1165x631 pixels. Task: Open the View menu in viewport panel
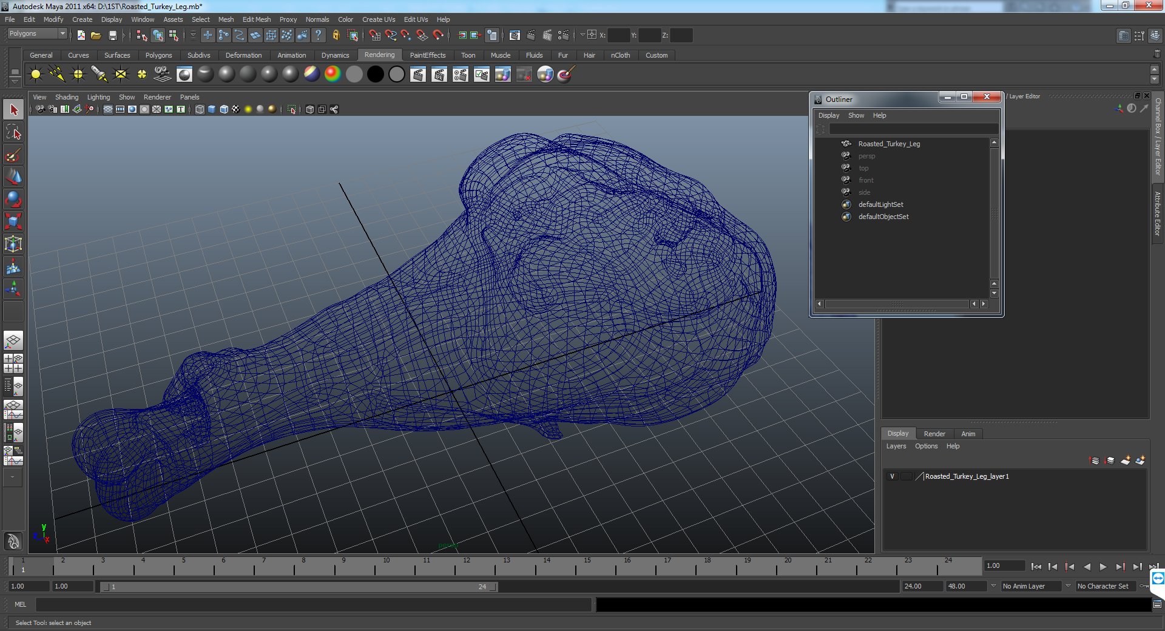coord(39,97)
